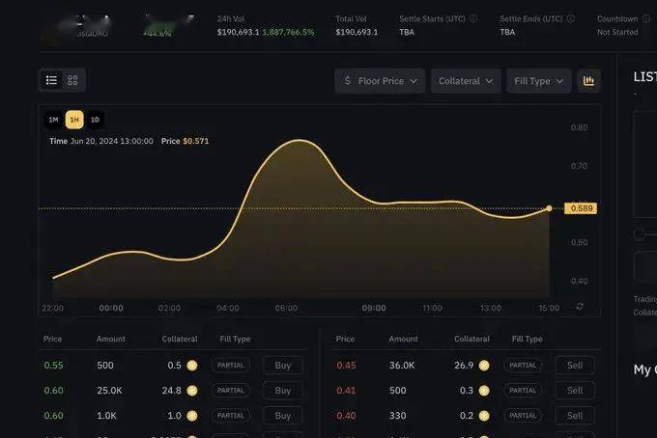
Task: Click info icon beside Countdown
Action: (645, 18)
